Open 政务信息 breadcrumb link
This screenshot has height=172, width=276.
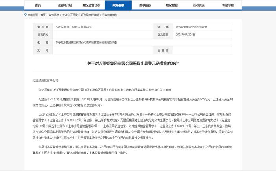click(x=54, y=15)
